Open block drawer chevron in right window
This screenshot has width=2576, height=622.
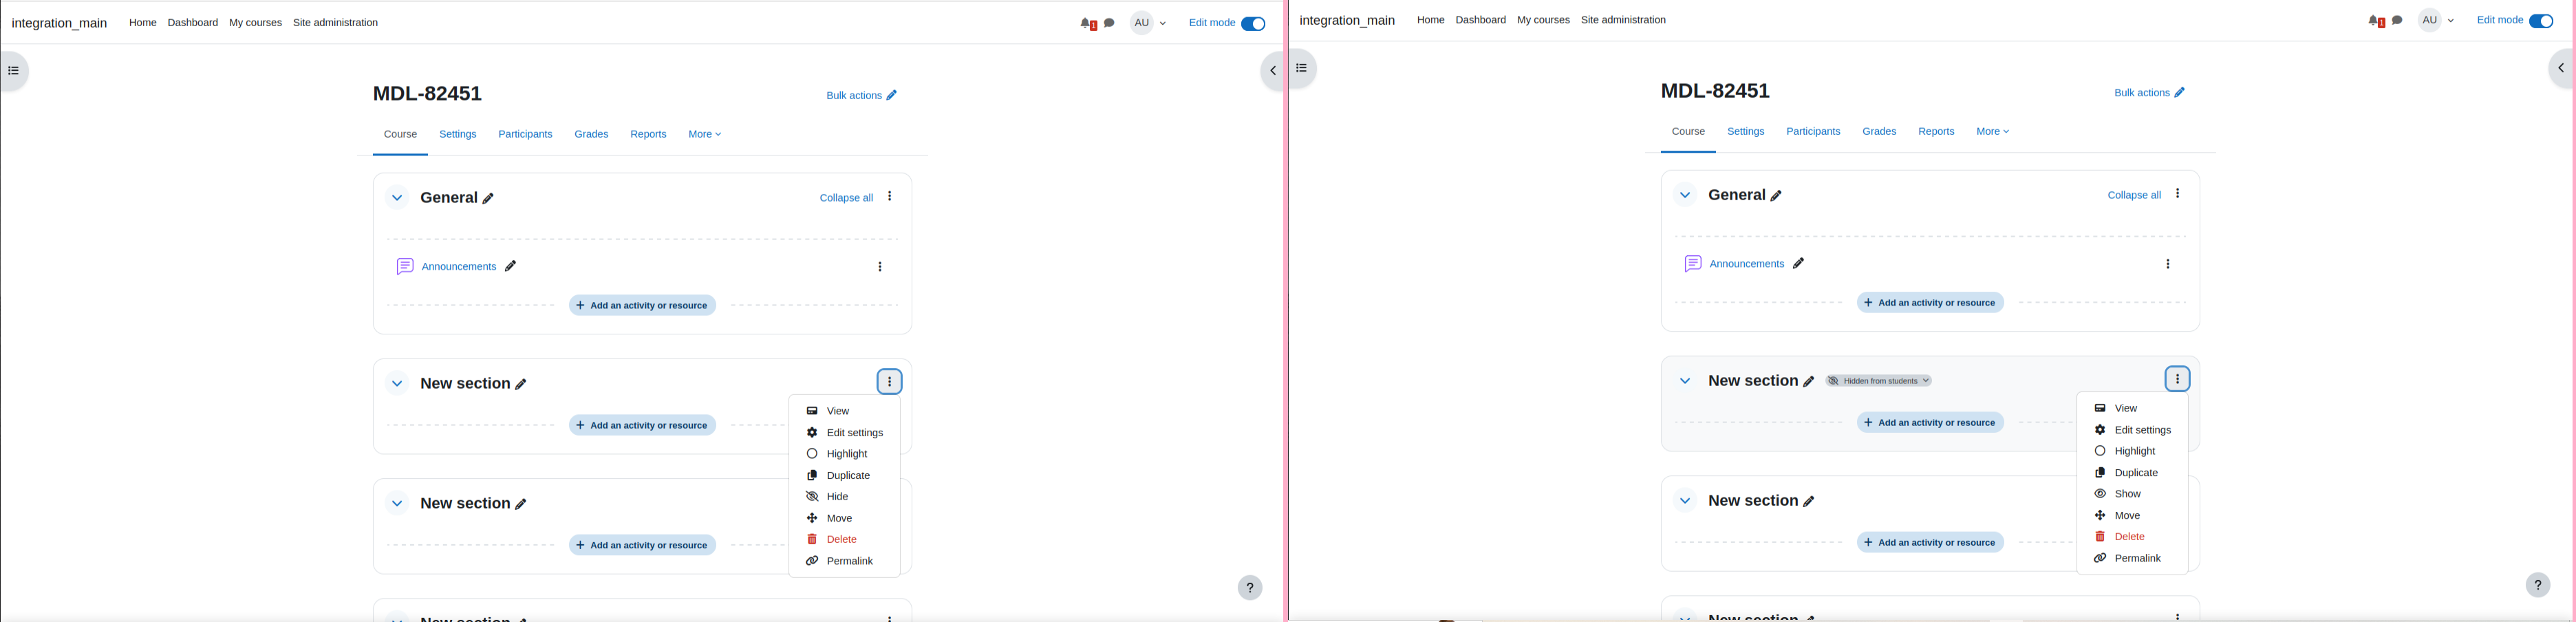point(2560,69)
